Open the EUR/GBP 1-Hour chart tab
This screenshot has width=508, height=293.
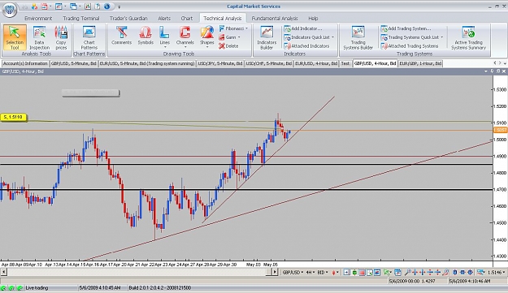[x=420, y=63]
